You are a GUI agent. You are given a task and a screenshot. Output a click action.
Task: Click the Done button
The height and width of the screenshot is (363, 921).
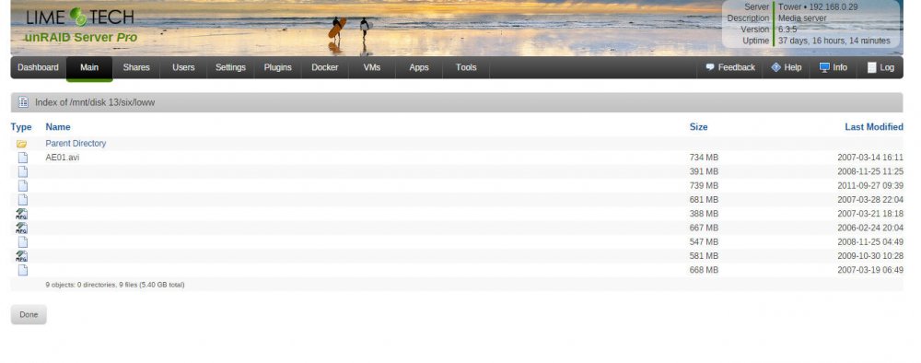point(29,314)
